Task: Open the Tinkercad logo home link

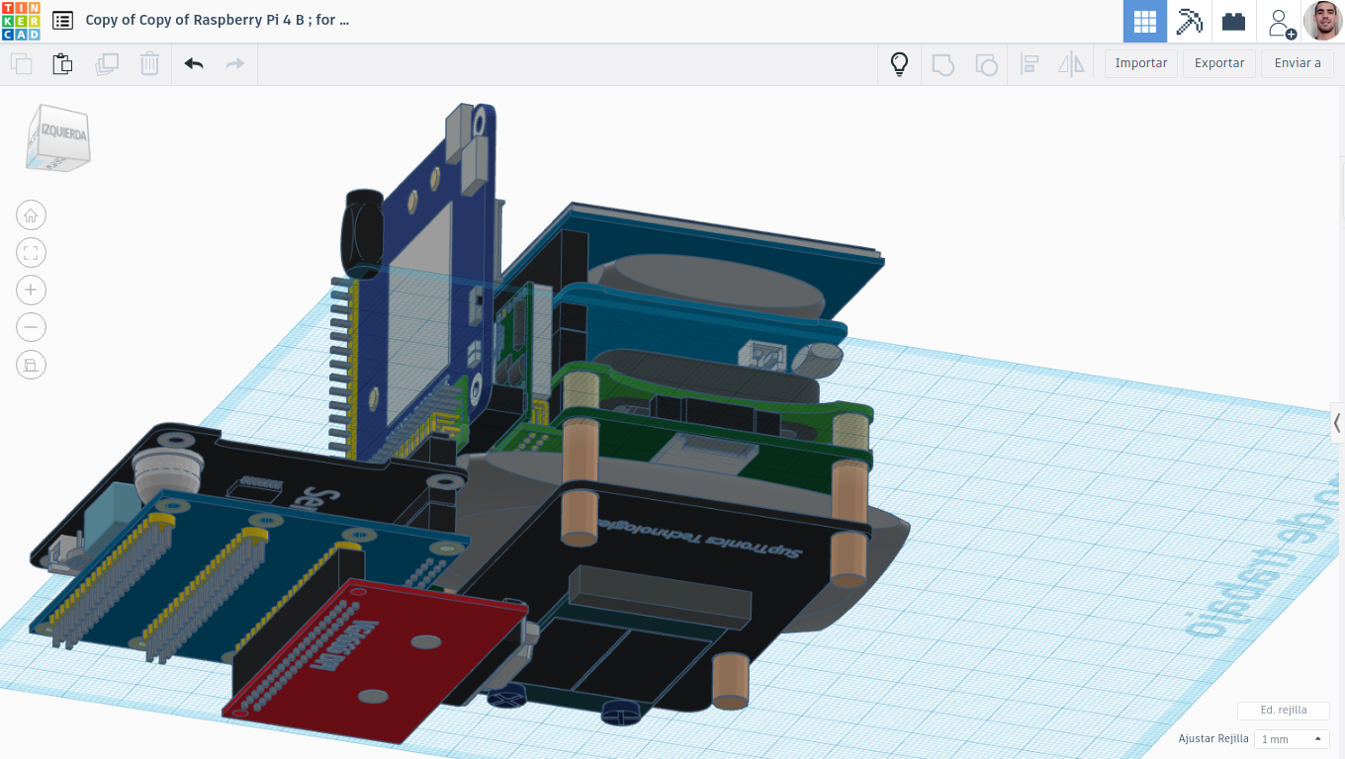Action: [21, 21]
